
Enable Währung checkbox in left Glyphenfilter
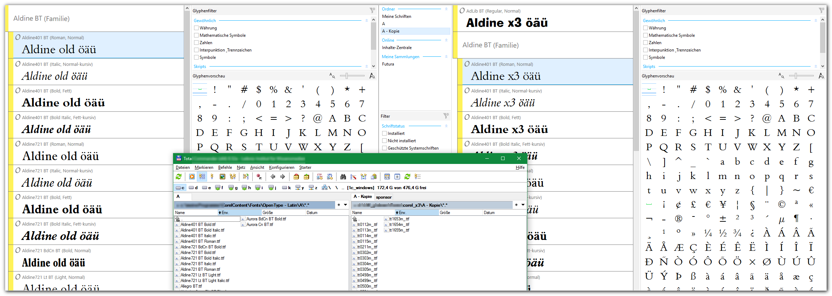(x=197, y=28)
